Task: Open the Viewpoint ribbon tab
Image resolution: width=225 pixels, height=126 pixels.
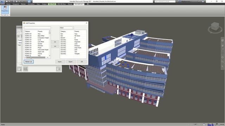Action: [15, 4]
